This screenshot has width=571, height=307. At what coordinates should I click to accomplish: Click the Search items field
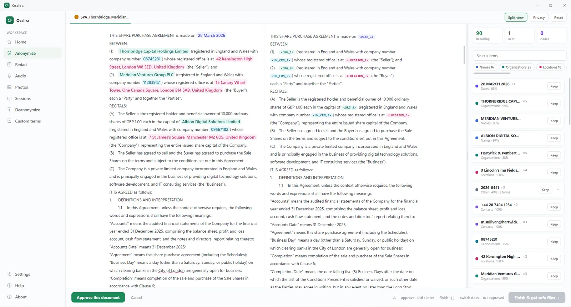tap(520, 56)
